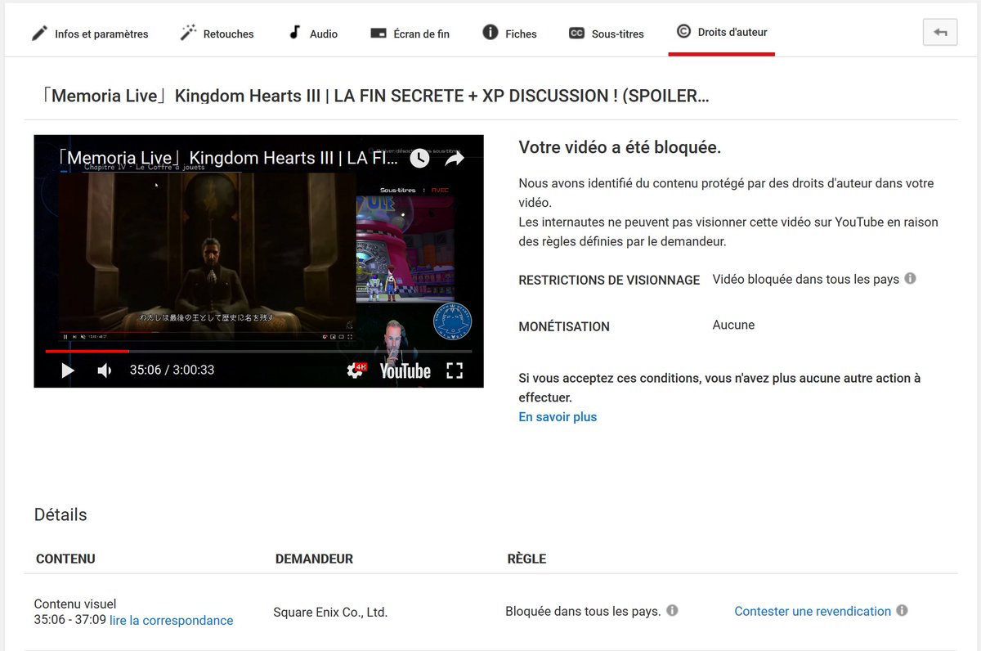
Task: Open the Fiches tab
Action: [x=509, y=34]
